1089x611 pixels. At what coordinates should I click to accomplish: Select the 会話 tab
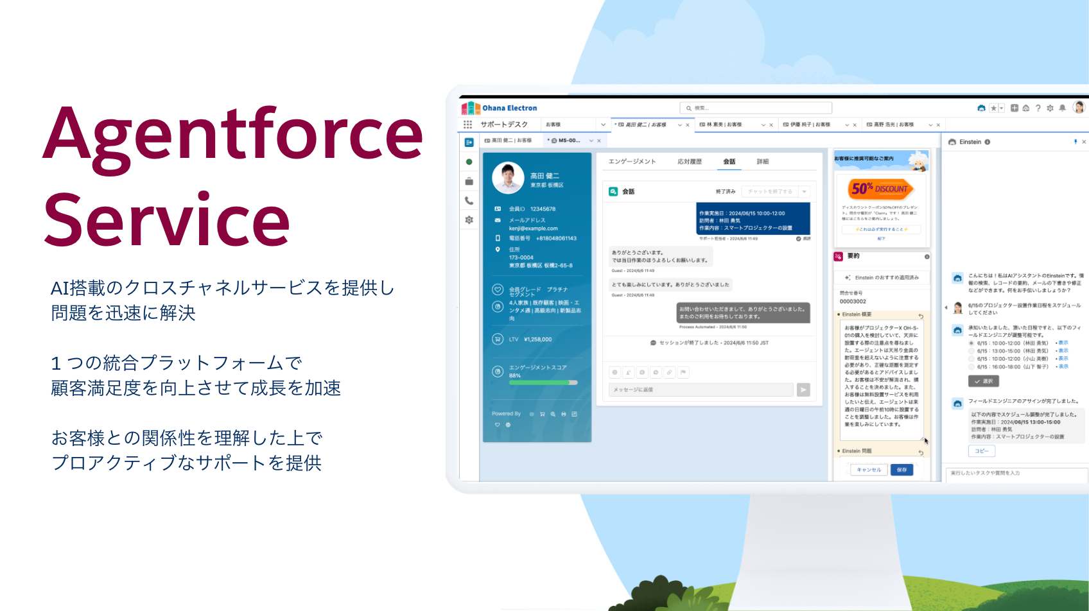[x=729, y=162]
